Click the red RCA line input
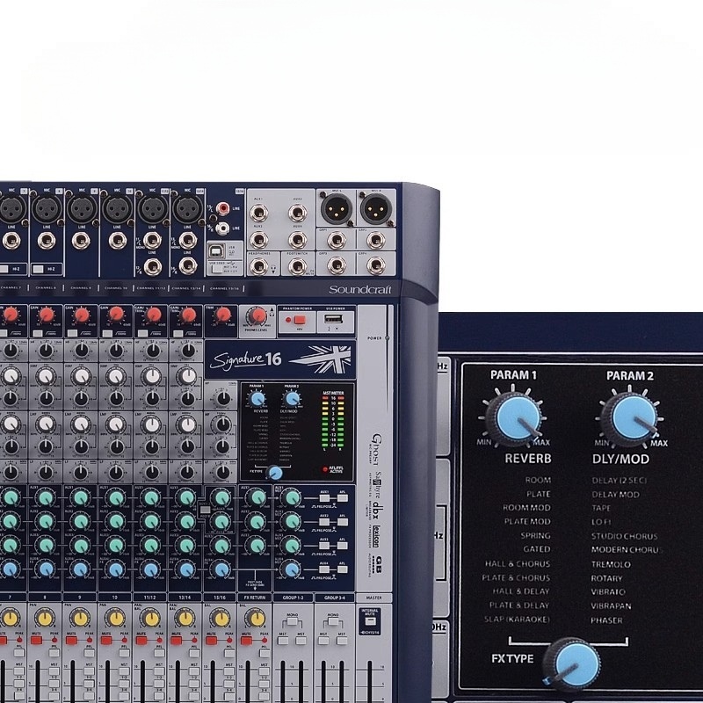 click(222, 208)
